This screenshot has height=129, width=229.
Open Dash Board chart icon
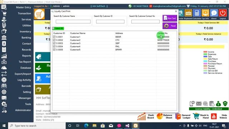point(142,116)
